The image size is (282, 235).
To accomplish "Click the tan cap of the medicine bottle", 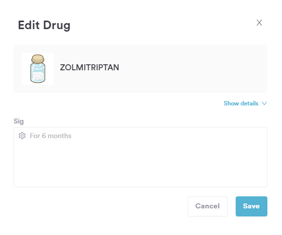I will point(38,59).
